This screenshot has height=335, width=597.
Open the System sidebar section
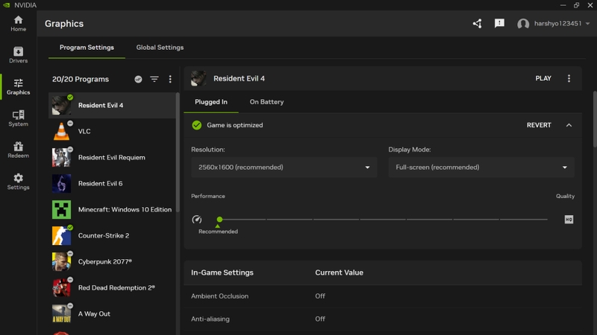click(x=18, y=118)
